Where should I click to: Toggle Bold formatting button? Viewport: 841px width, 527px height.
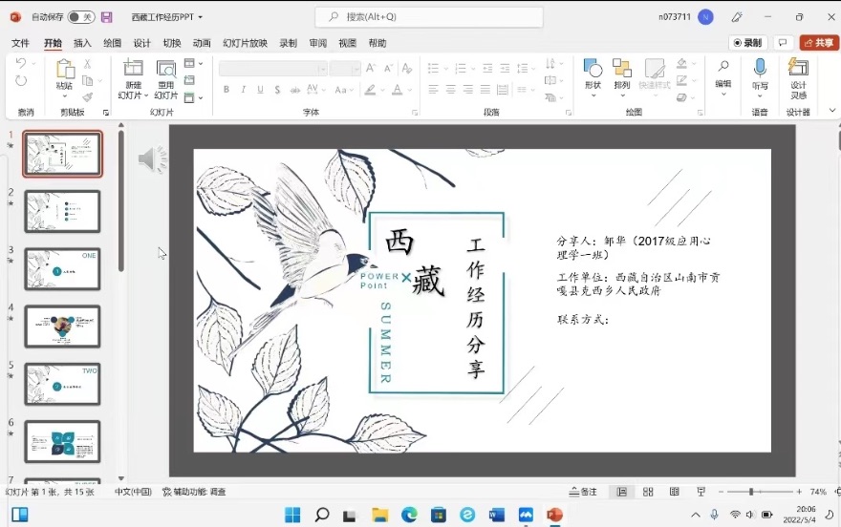226,90
